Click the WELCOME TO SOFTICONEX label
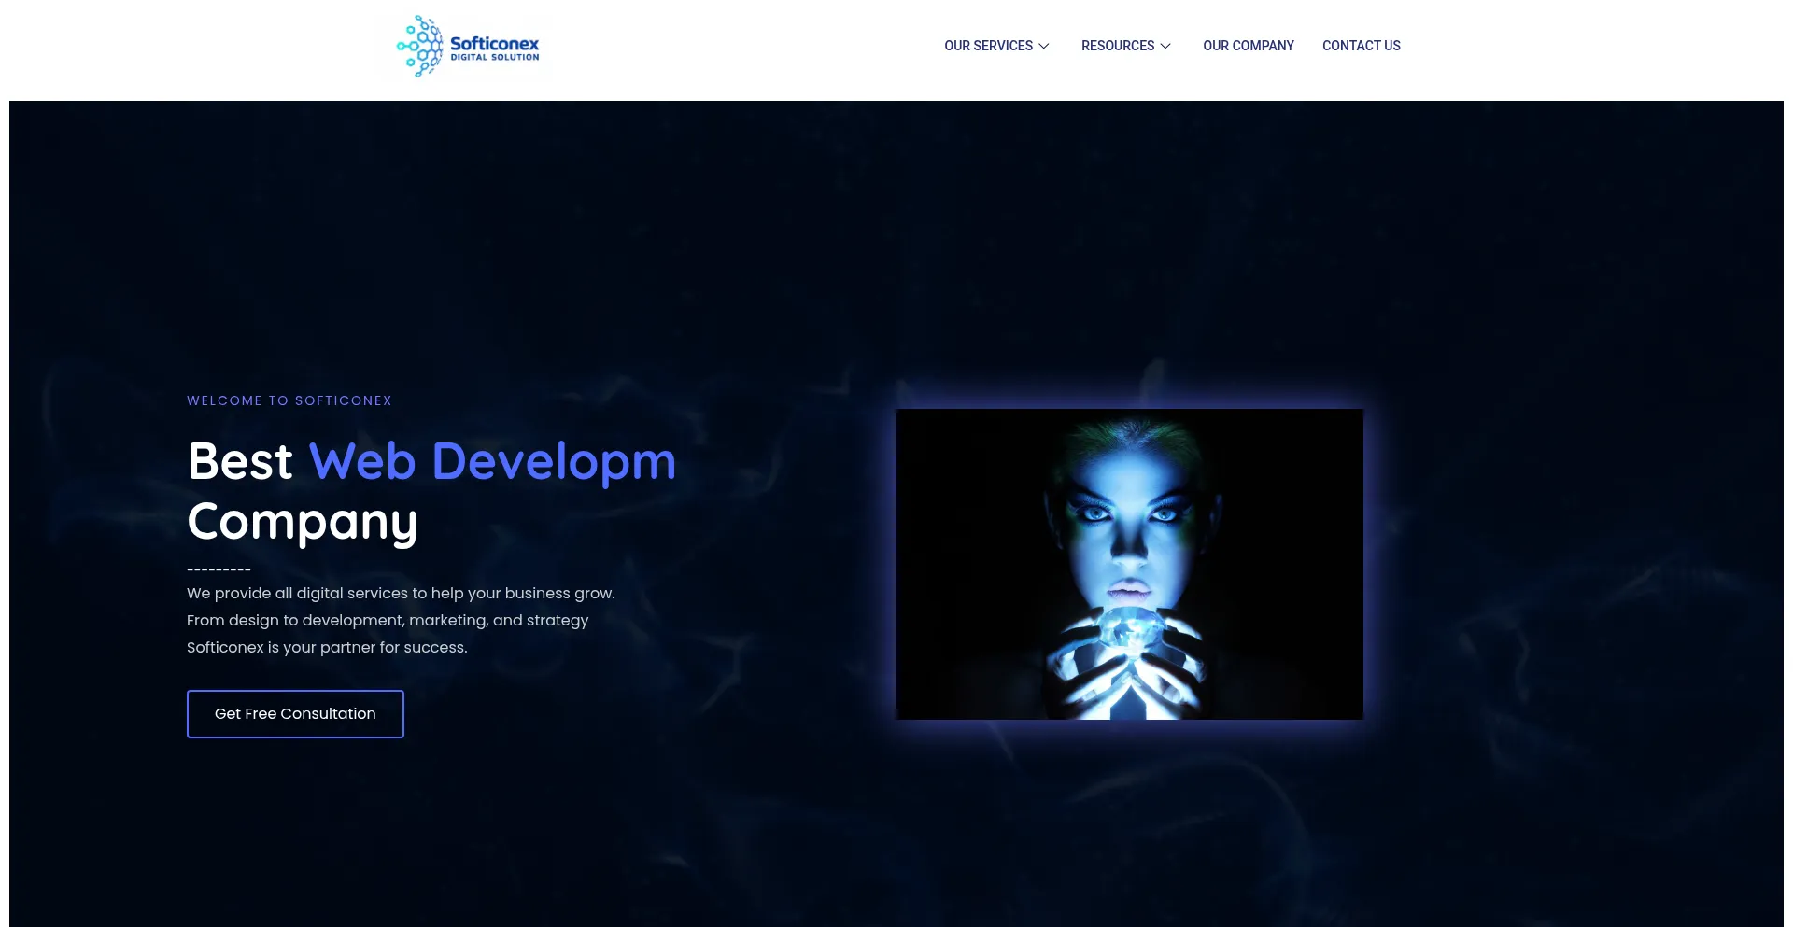Viewport: 1793px width, 927px height. tap(289, 400)
